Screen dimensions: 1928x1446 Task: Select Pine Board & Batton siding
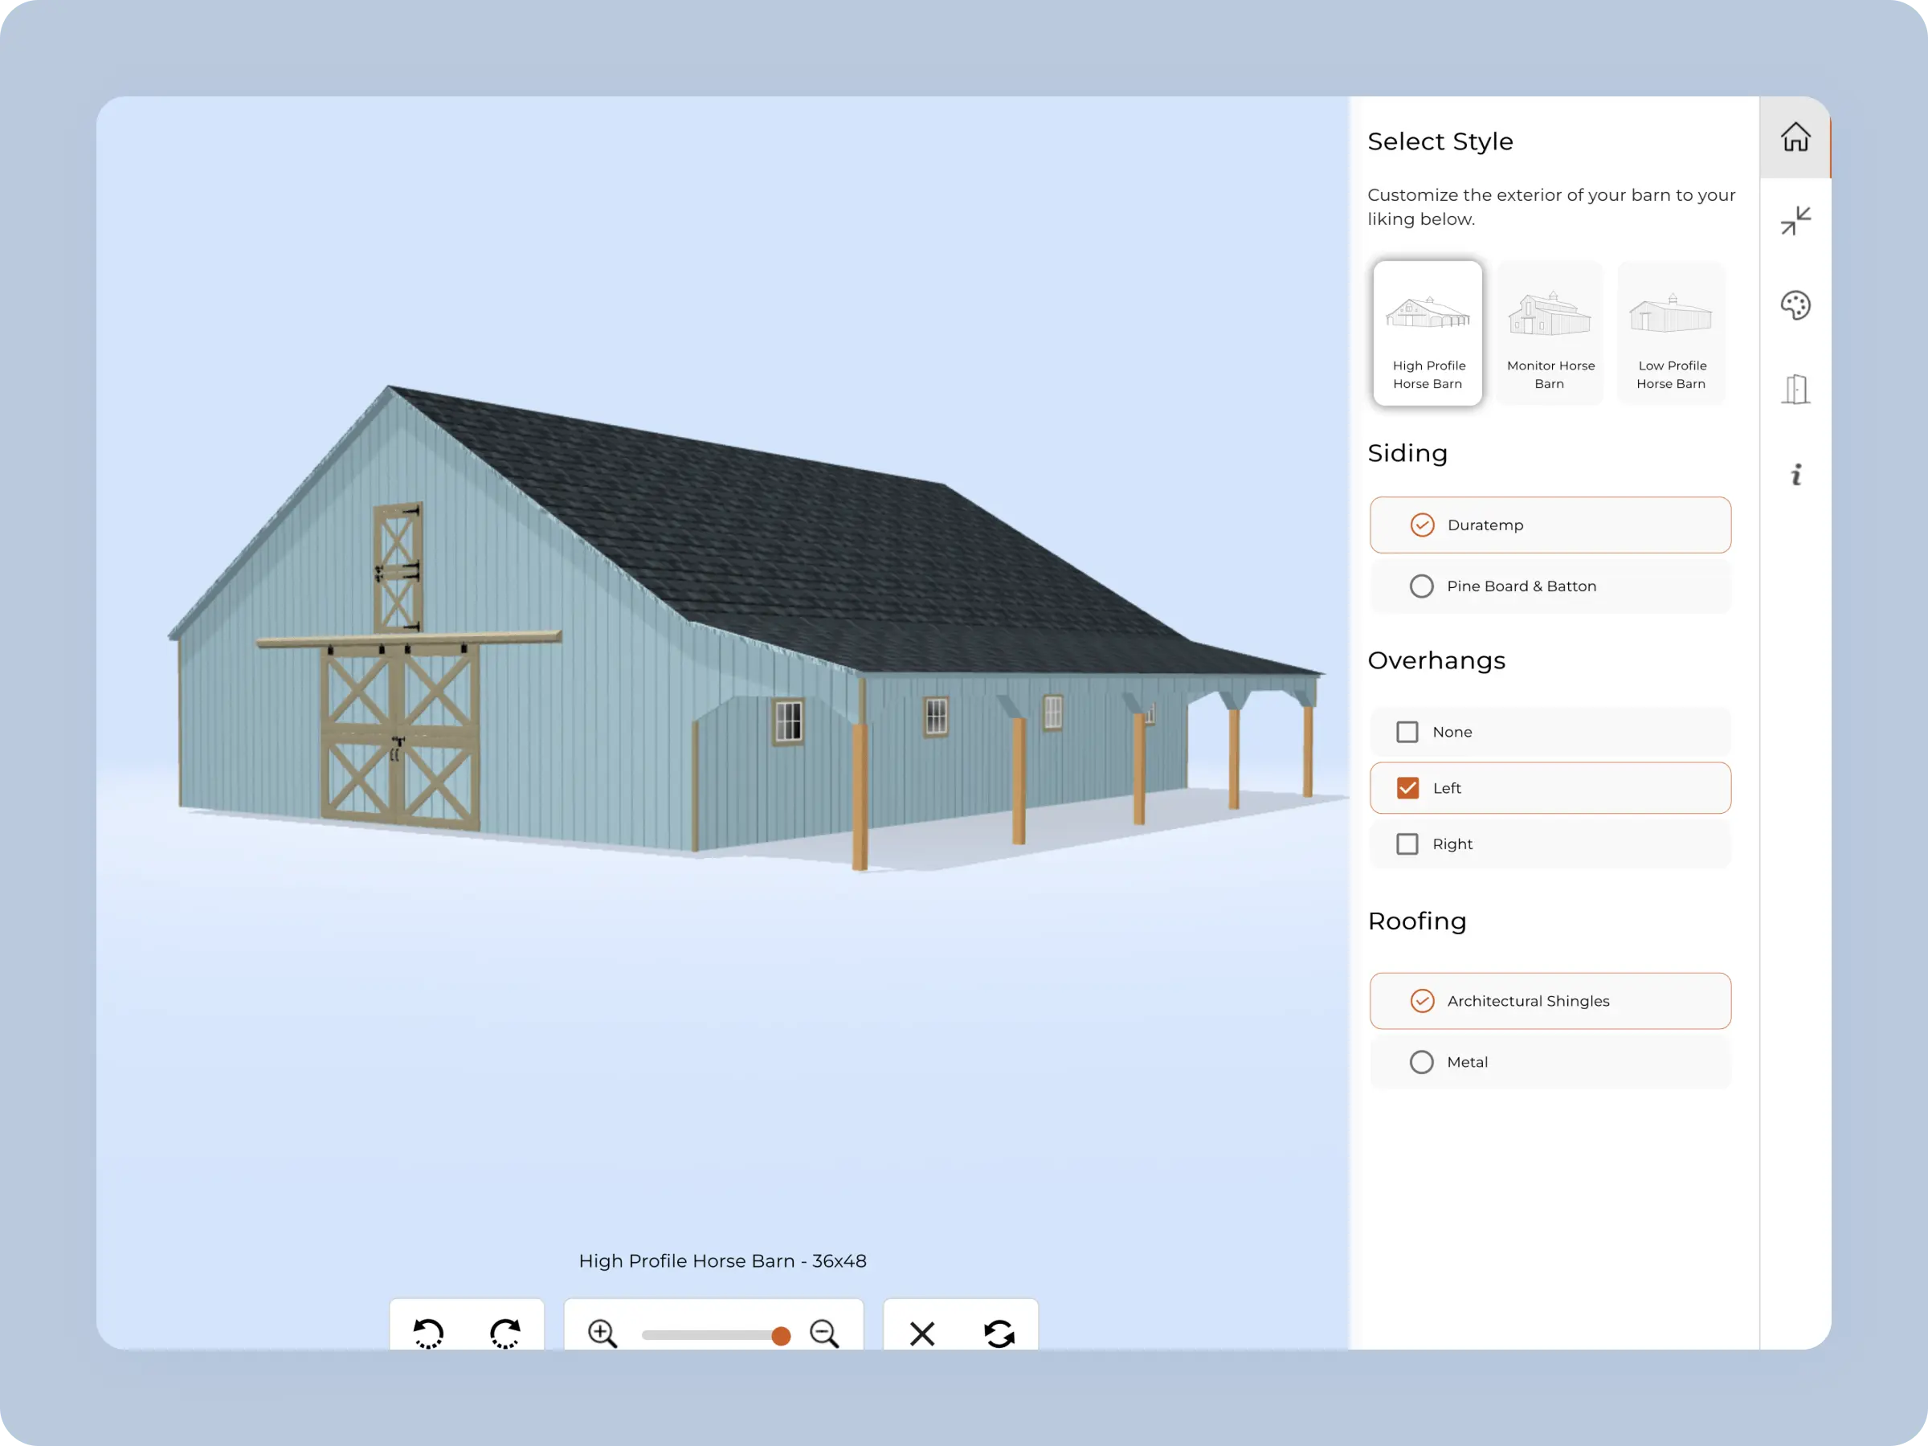[x=1422, y=586]
